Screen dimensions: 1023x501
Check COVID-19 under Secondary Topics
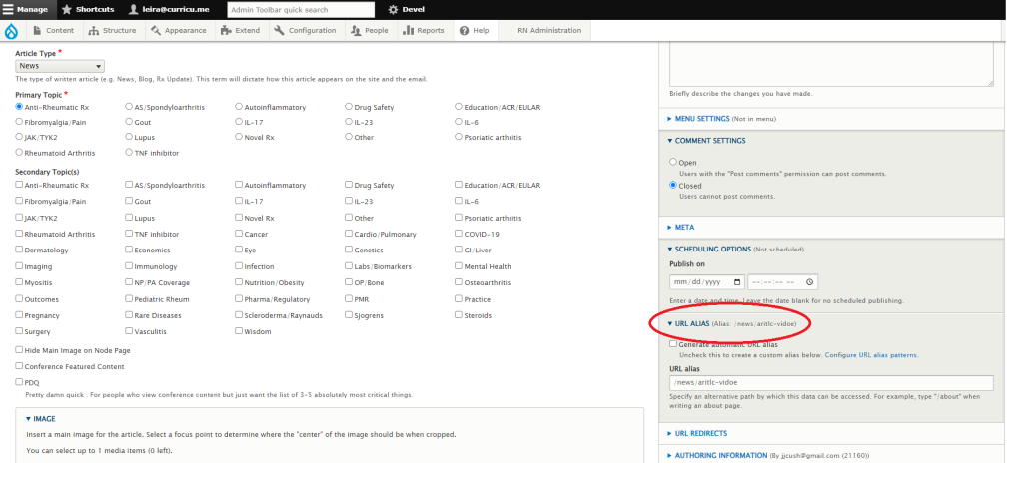[459, 234]
